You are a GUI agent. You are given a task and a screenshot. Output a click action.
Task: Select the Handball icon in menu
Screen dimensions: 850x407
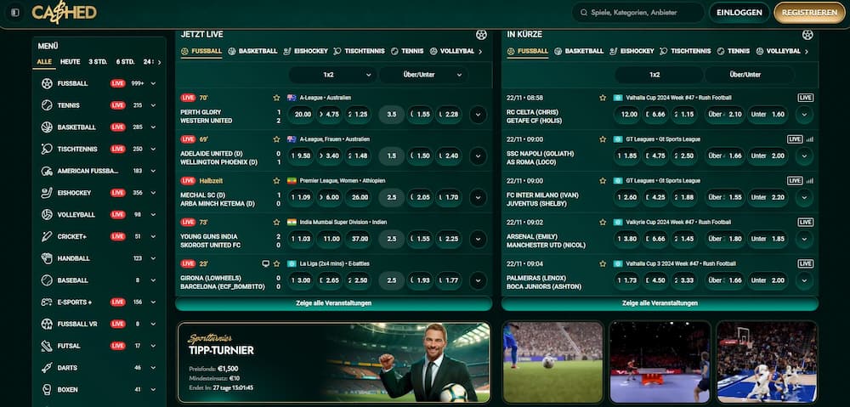pos(47,258)
